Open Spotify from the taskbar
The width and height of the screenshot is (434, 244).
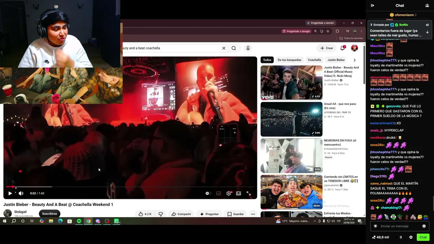pos(79,221)
